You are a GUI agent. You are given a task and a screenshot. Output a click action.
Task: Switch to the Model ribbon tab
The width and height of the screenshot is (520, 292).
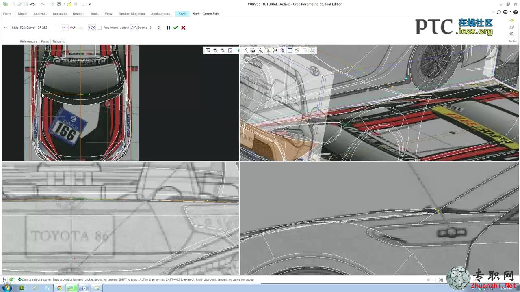(23, 14)
